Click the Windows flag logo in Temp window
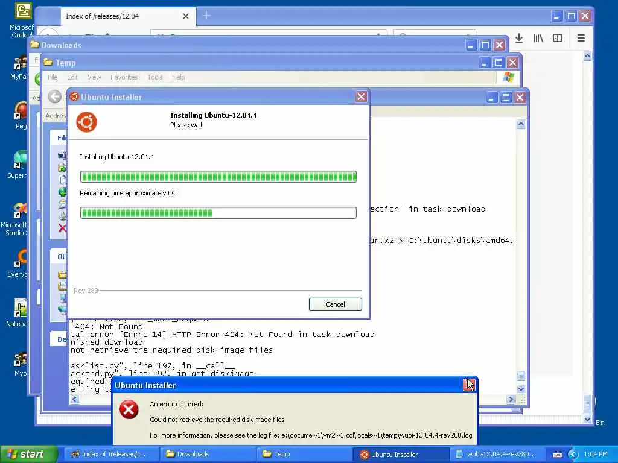This screenshot has width=618, height=463. tap(508, 77)
